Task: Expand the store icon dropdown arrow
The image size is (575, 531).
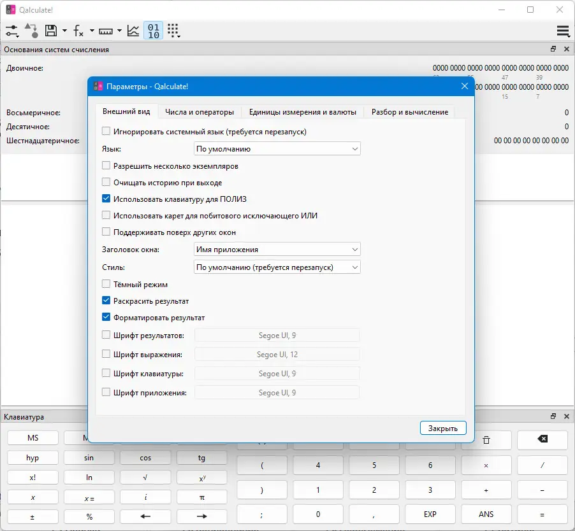Action: point(64,31)
